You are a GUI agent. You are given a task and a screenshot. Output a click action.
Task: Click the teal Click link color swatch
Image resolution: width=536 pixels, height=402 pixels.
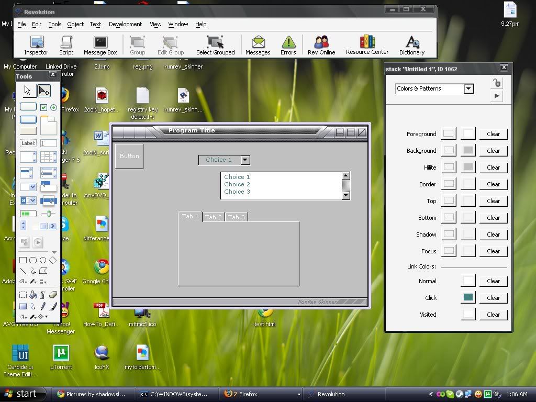(468, 297)
